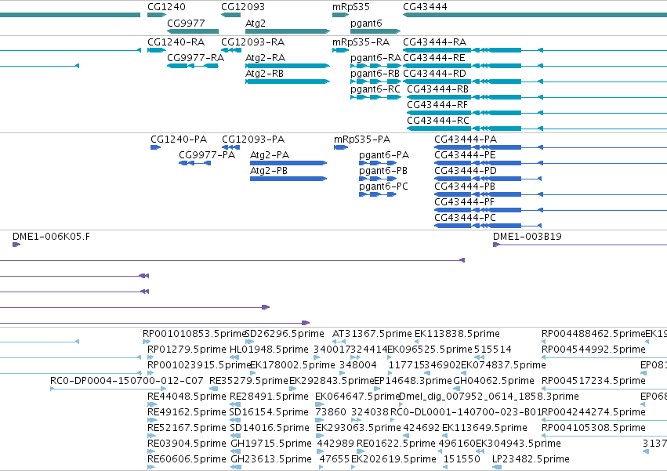The image size is (667, 471).
Task: Click transcript CG43444-RD
Action: pyautogui.click(x=535, y=82)
